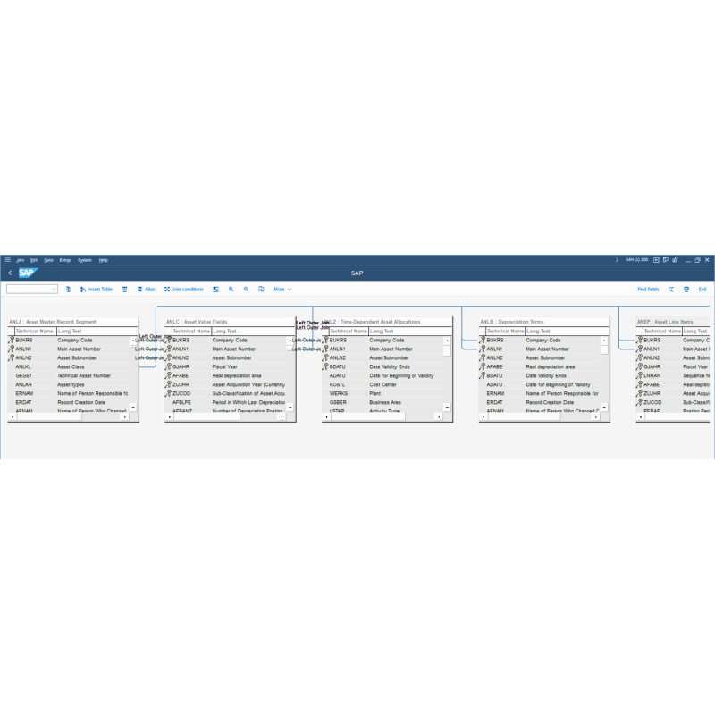Open the Extras menu
Image resolution: width=715 pixels, height=715 pixels.
click(x=64, y=260)
